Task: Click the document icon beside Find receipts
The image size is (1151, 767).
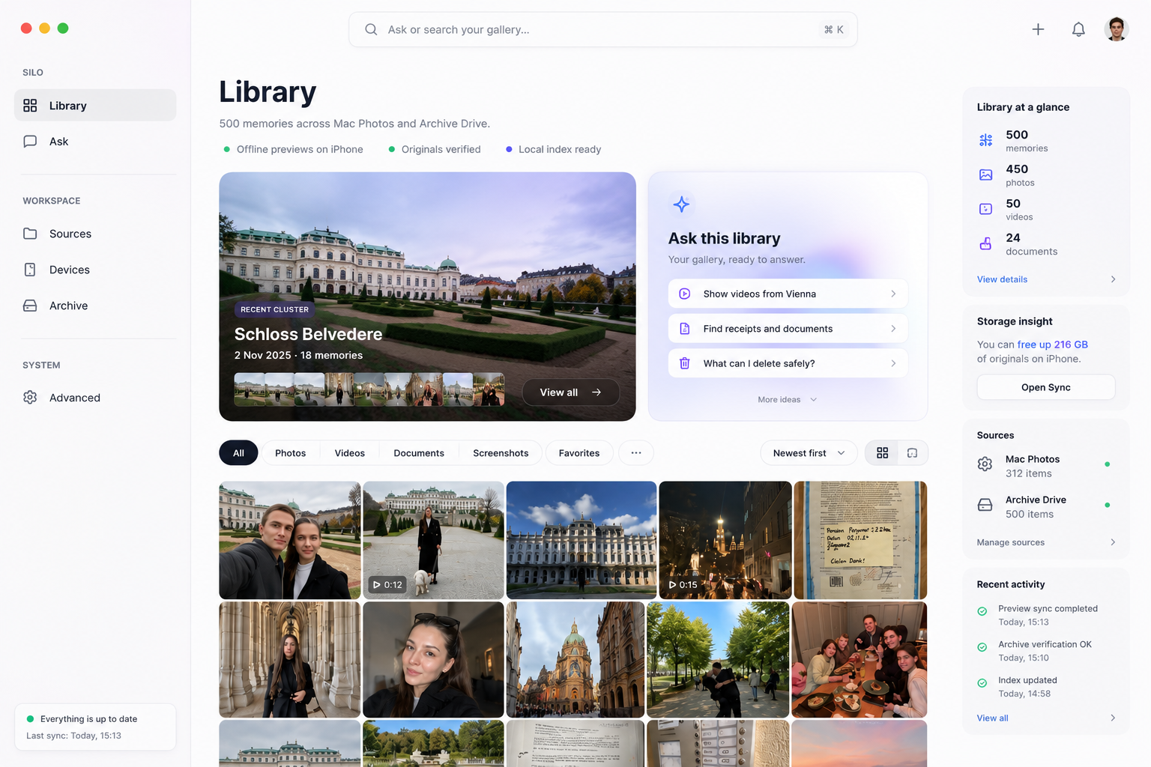Action: pos(684,329)
